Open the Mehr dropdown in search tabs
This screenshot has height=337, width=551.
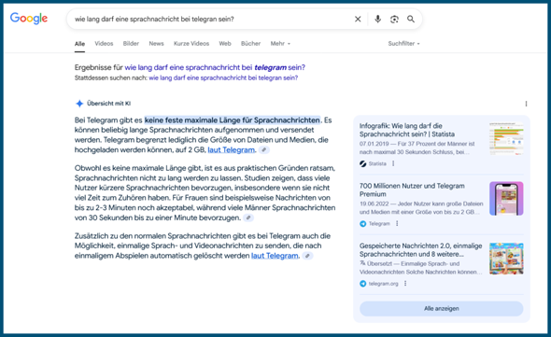point(280,44)
